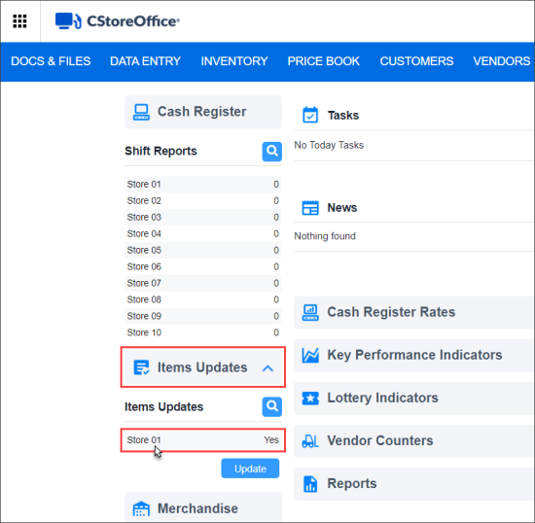535x523 pixels.
Task: Click the Lottery Indicators star icon
Action: [310, 398]
